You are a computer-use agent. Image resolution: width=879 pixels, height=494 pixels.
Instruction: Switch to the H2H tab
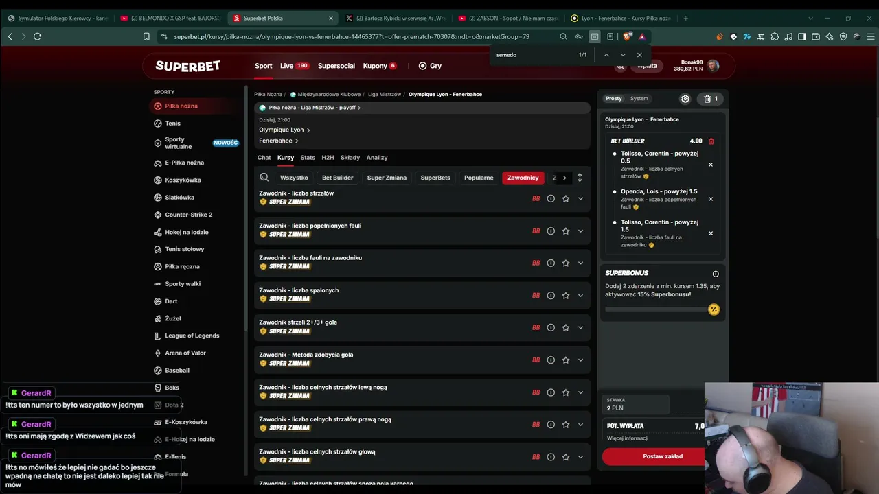point(328,158)
